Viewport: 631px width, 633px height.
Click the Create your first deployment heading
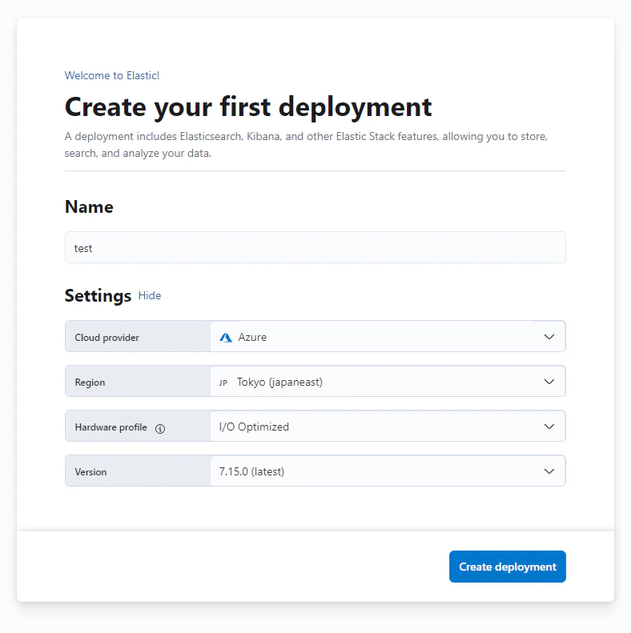pyautogui.click(x=248, y=107)
